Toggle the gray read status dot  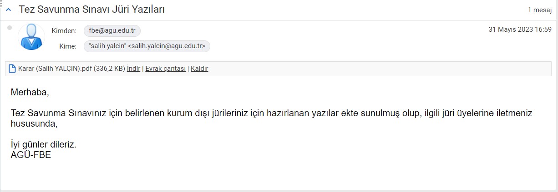click(9, 28)
